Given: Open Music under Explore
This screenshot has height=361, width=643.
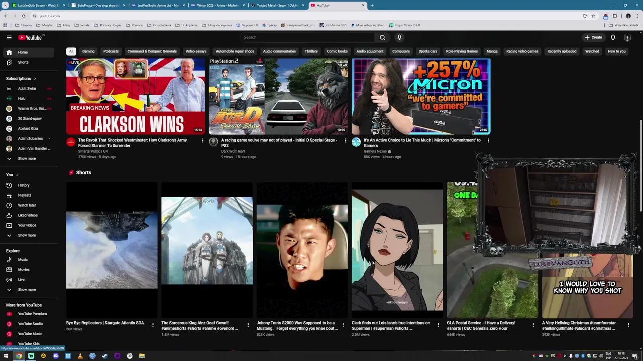Looking at the screenshot, I should coord(29,260).
